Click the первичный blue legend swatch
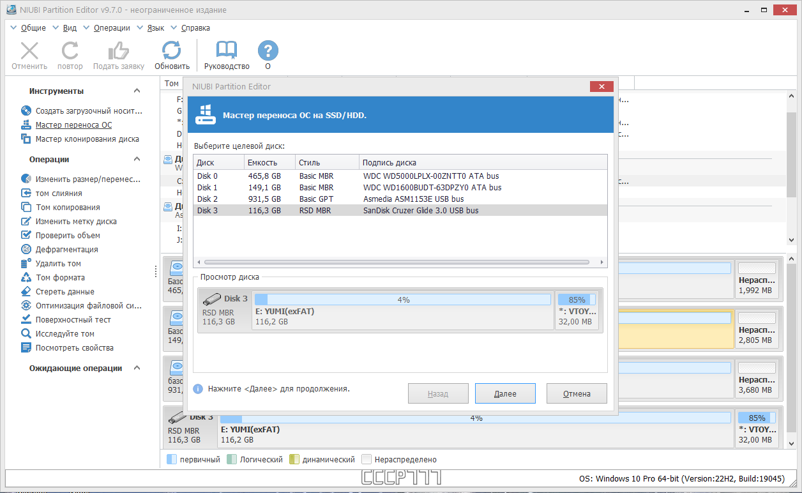The image size is (802, 493). 171,459
